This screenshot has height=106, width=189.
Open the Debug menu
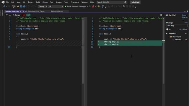(x=45, y=2)
